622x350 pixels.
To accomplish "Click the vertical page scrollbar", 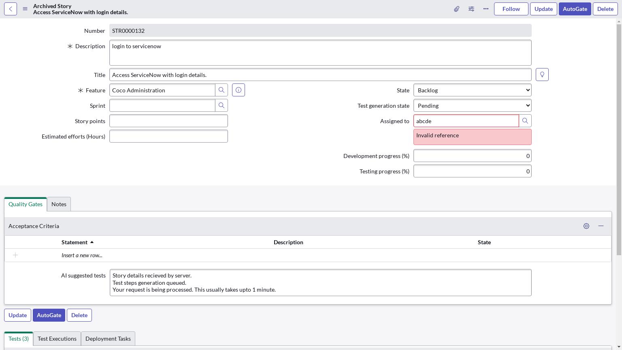I will (619, 140).
